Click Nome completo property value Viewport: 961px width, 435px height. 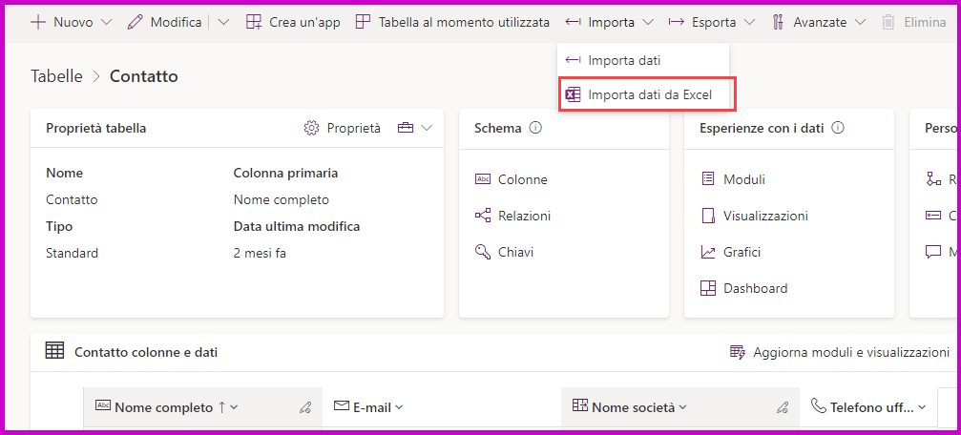click(x=282, y=199)
